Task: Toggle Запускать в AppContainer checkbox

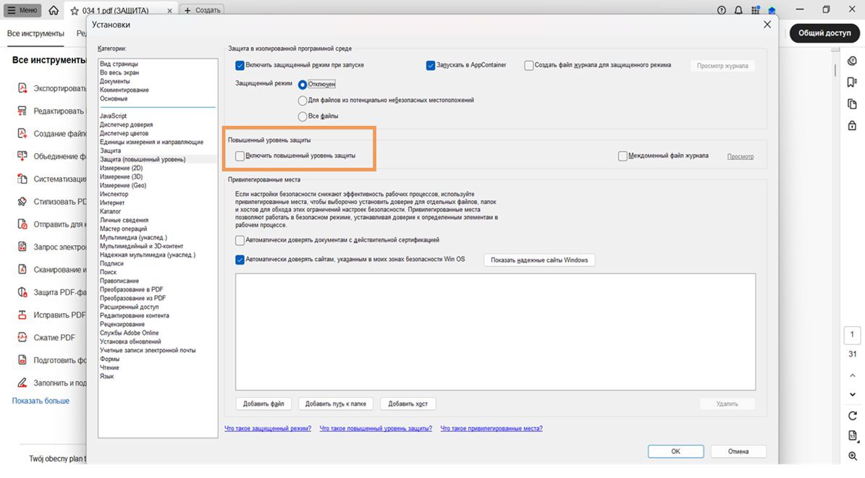Action: [x=430, y=65]
